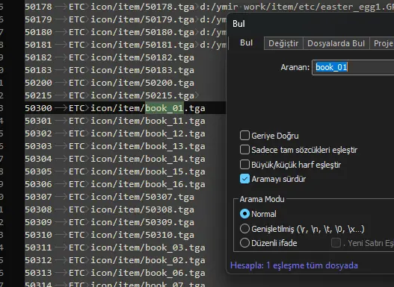Switch to the Değiştir tab
The height and width of the screenshot is (287, 394).
point(283,43)
